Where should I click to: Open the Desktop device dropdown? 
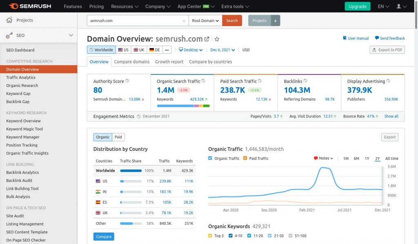click(x=191, y=50)
